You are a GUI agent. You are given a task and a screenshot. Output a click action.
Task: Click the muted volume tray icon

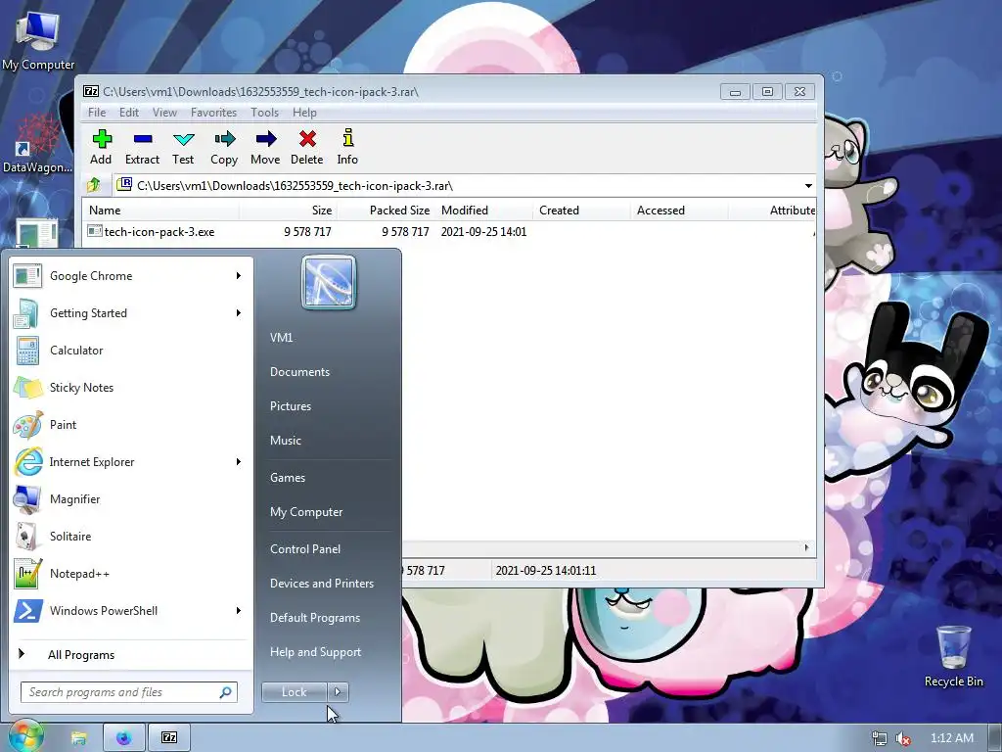pyautogui.click(x=902, y=738)
